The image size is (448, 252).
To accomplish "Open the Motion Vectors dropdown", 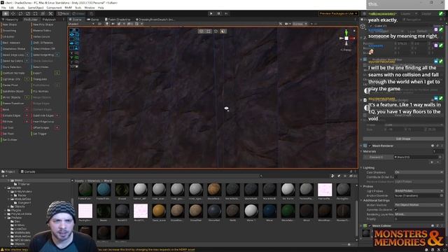I will [x=419, y=205].
